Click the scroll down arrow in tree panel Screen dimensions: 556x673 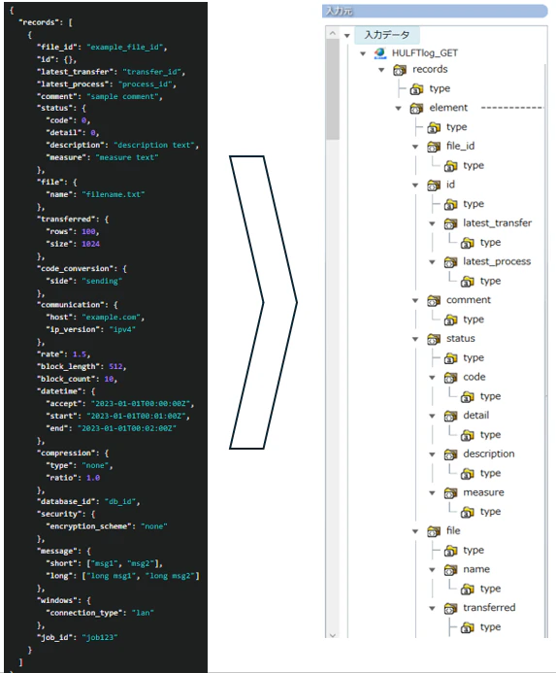[333, 634]
